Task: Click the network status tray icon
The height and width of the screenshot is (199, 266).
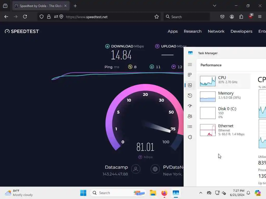Action: (217, 193)
